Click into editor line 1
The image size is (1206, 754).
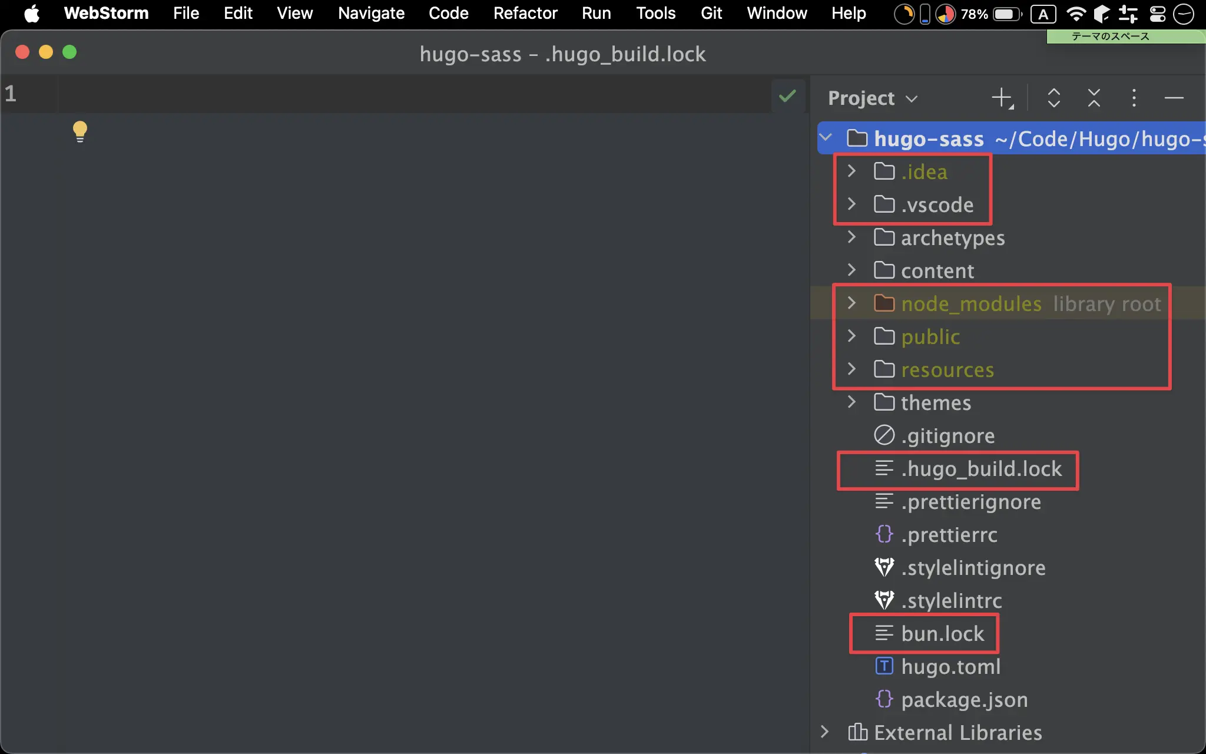point(353,94)
